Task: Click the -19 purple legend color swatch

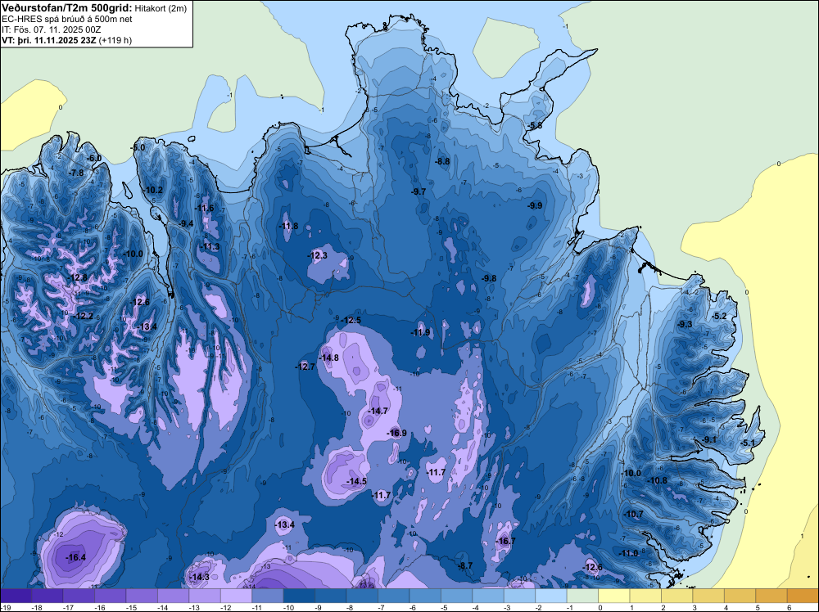Action: 16,596
